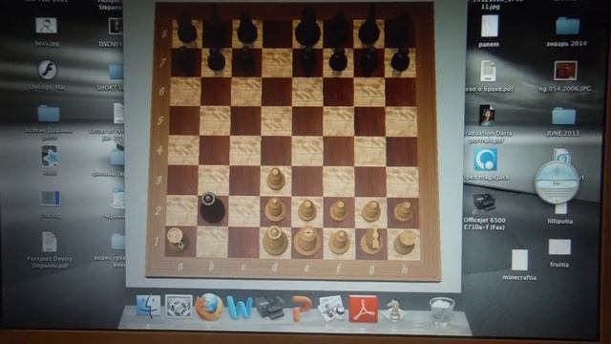611x344 pixels.
Task: Select the black rook on a8
Action: click(187, 31)
